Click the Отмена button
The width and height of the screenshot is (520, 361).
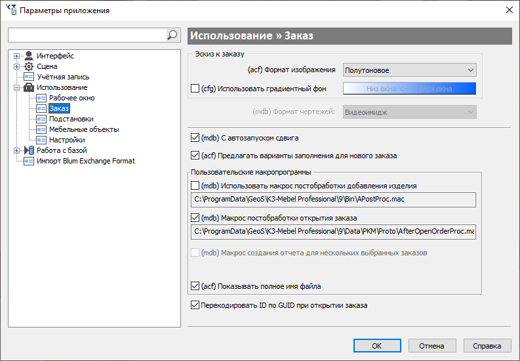click(x=432, y=346)
